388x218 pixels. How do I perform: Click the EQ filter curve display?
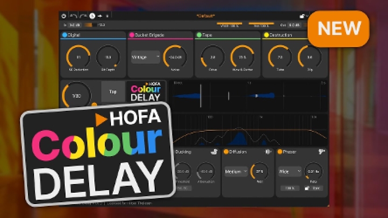(250, 130)
